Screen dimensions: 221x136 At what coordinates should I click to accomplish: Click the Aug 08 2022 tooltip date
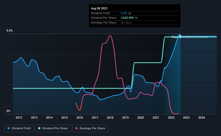coord(99,8)
